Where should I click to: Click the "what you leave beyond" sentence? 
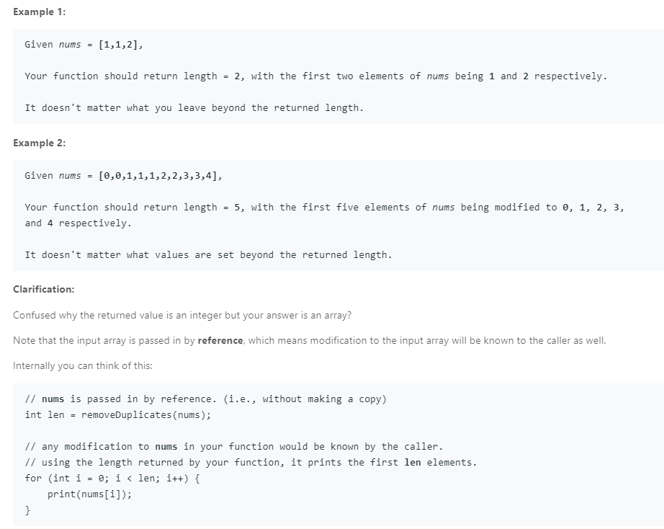click(194, 108)
